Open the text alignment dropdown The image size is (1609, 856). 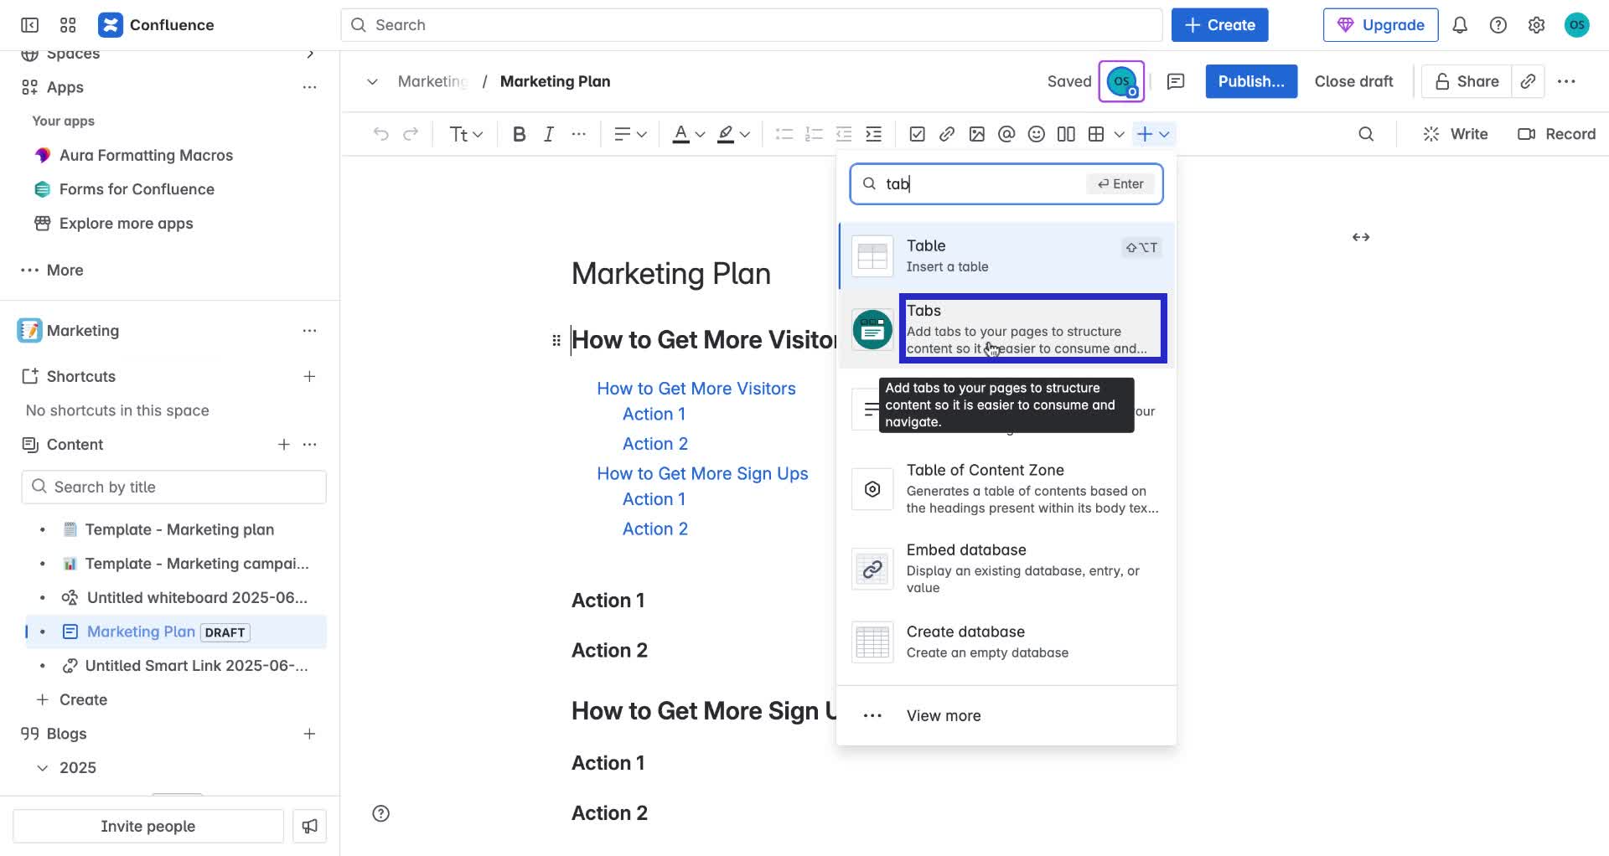(630, 134)
